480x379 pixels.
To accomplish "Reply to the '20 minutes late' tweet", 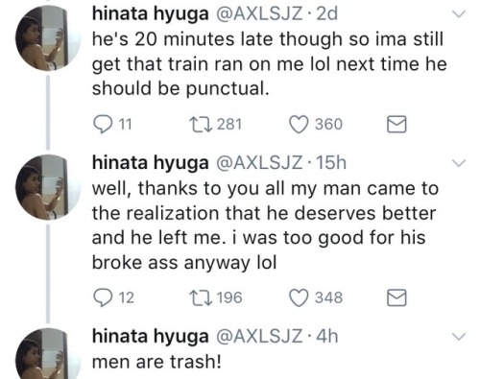I will [x=102, y=125].
